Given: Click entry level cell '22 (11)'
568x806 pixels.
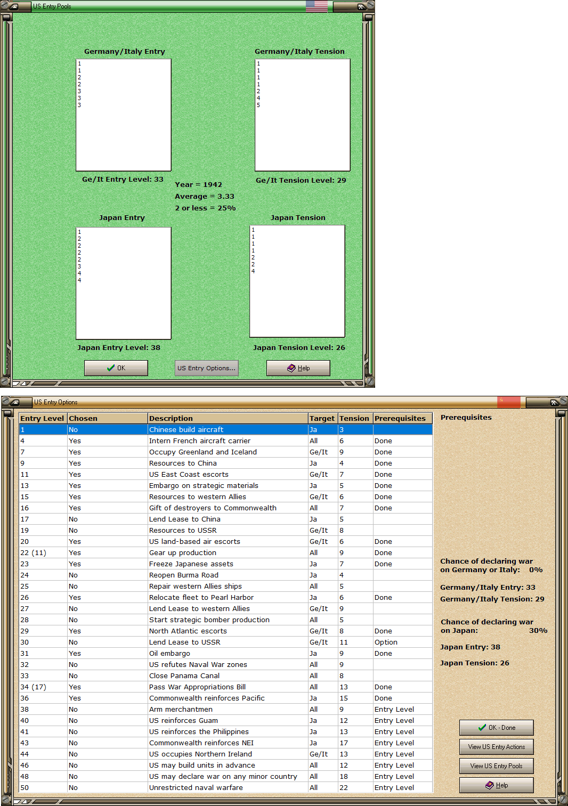Looking at the screenshot, I should click(x=43, y=552).
